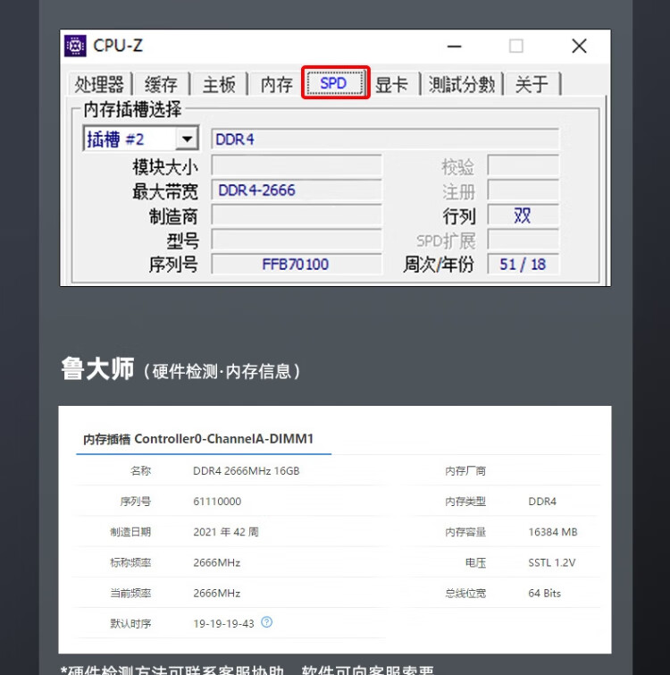The width and height of the screenshot is (670, 675).
Task: Click the 最大带宽 field showing DDR4-2666
Action: coord(296,190)
